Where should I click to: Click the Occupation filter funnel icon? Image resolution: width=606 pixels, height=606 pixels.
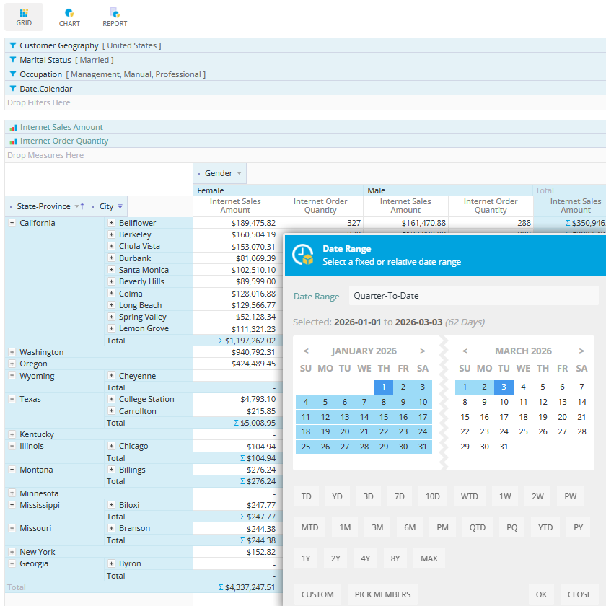[x=13, y=74]
